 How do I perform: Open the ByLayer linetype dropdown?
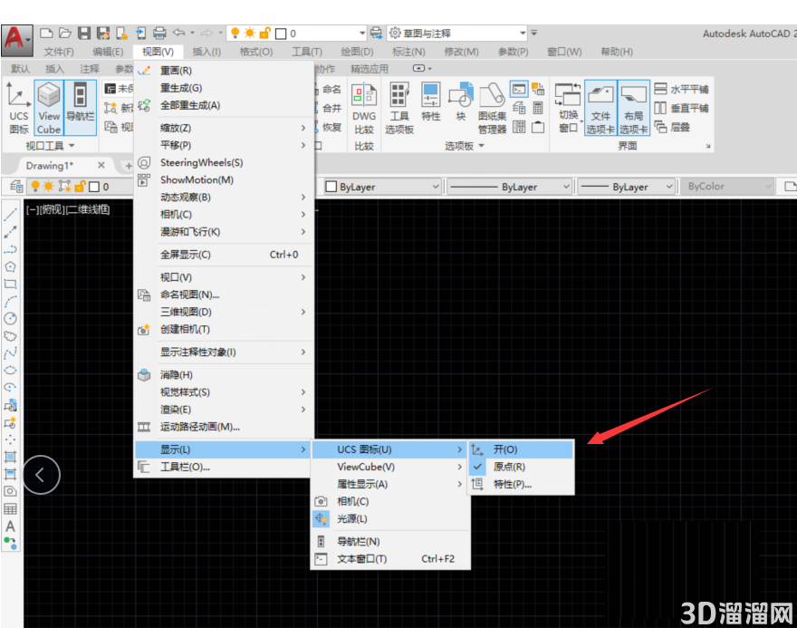510,187
